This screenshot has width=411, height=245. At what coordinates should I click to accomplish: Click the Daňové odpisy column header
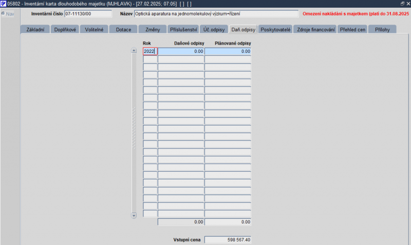[x=189, y=43]
